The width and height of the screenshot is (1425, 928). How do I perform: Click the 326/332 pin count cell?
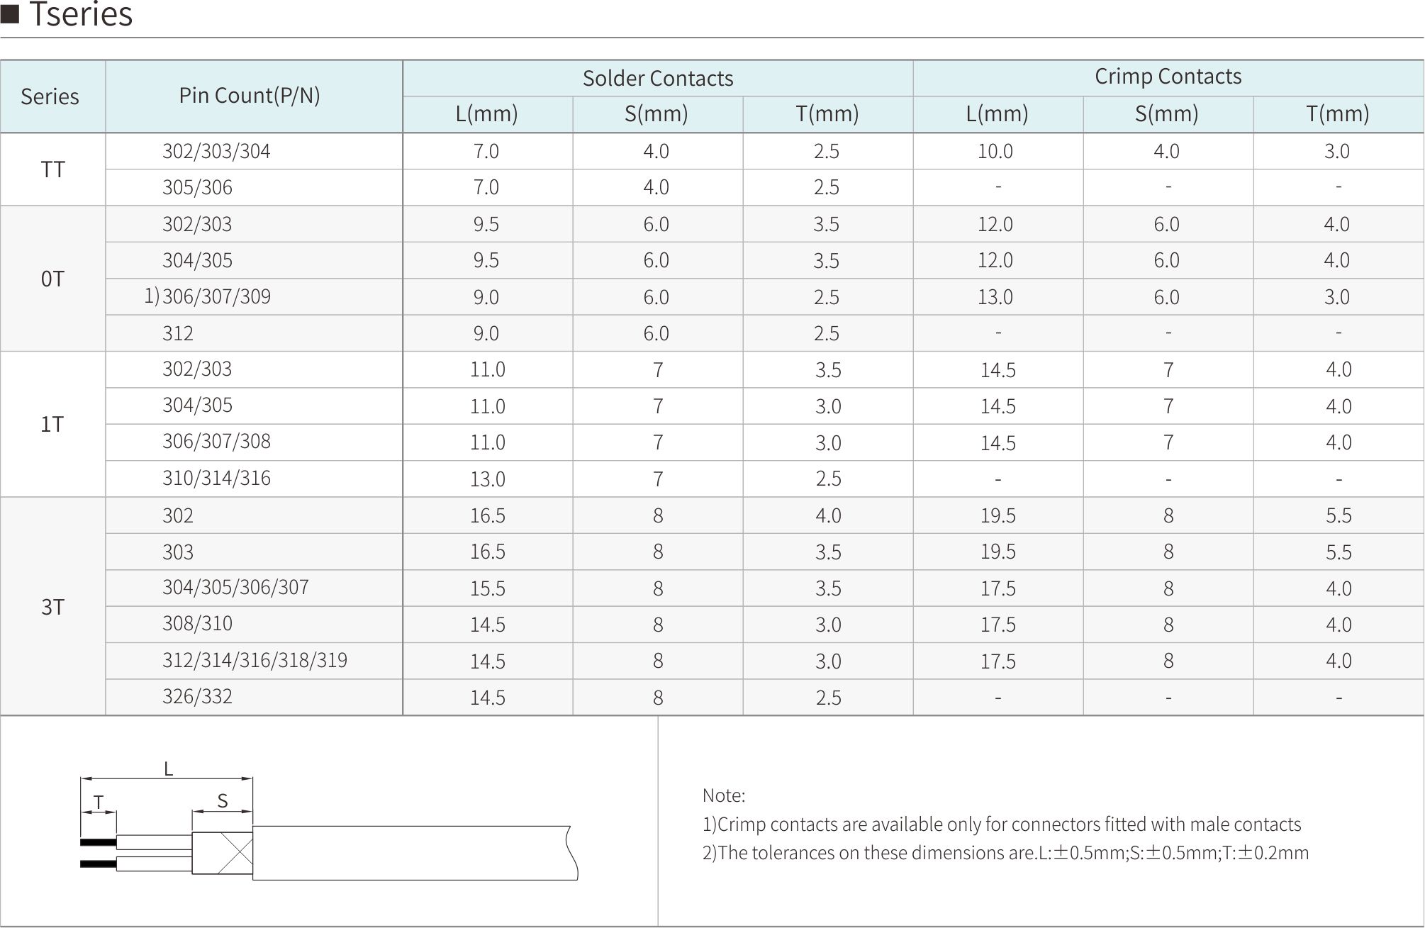point(197,697)
